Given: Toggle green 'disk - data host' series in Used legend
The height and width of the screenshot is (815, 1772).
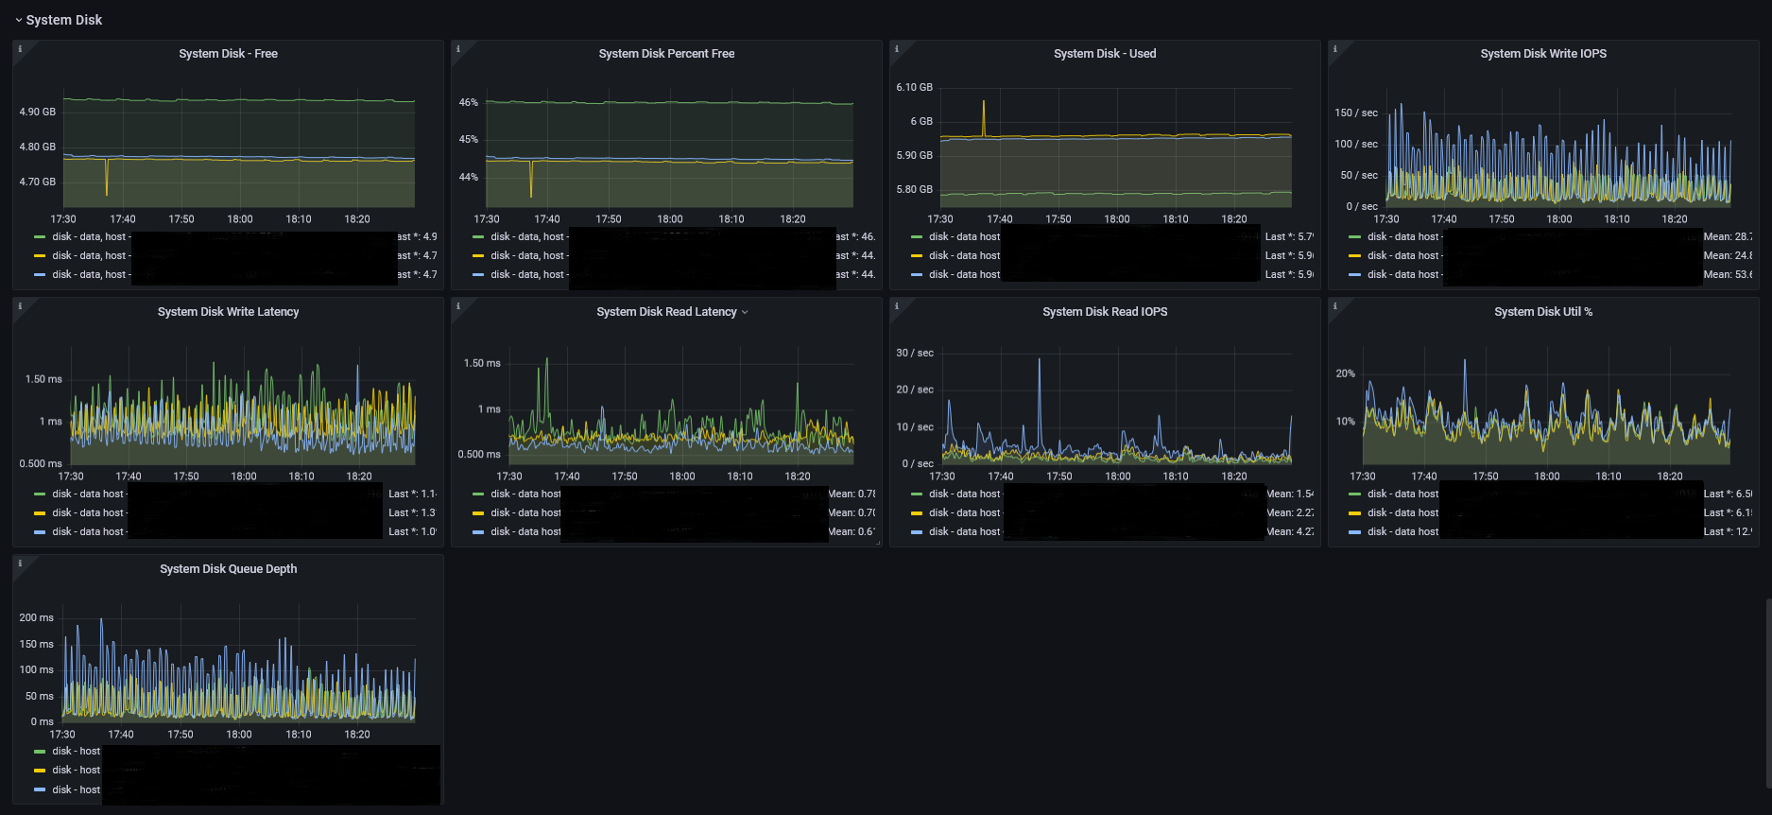Looking at the screenshot, I should [x=965, y=237].
